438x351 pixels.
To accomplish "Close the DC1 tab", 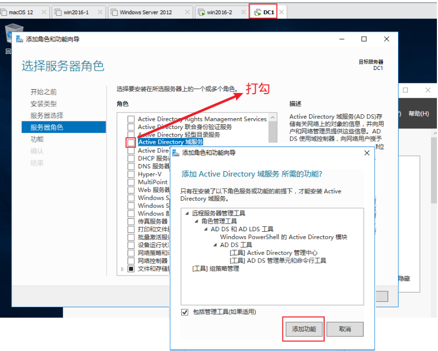I will coord(281,12).
